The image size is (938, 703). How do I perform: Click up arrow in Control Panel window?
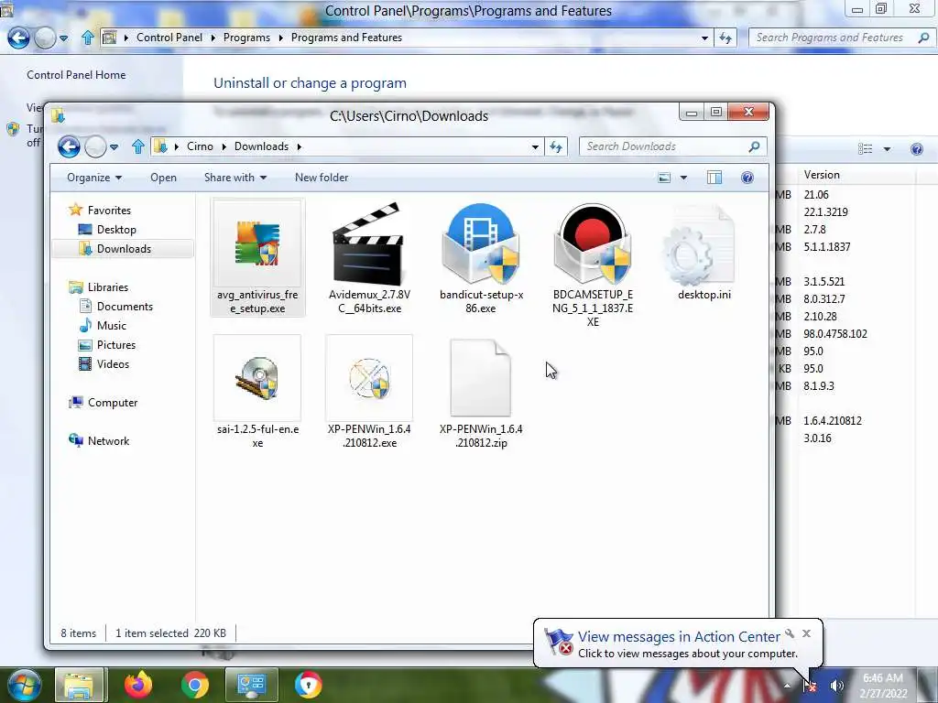(88, 38)
